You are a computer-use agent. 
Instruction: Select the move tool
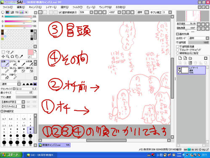3,56
